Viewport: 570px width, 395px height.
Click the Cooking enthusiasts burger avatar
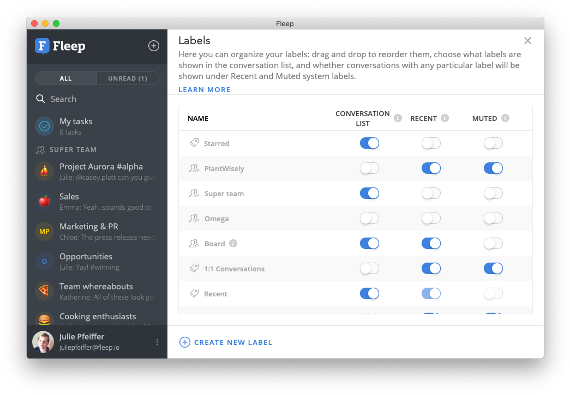(44, 321)
